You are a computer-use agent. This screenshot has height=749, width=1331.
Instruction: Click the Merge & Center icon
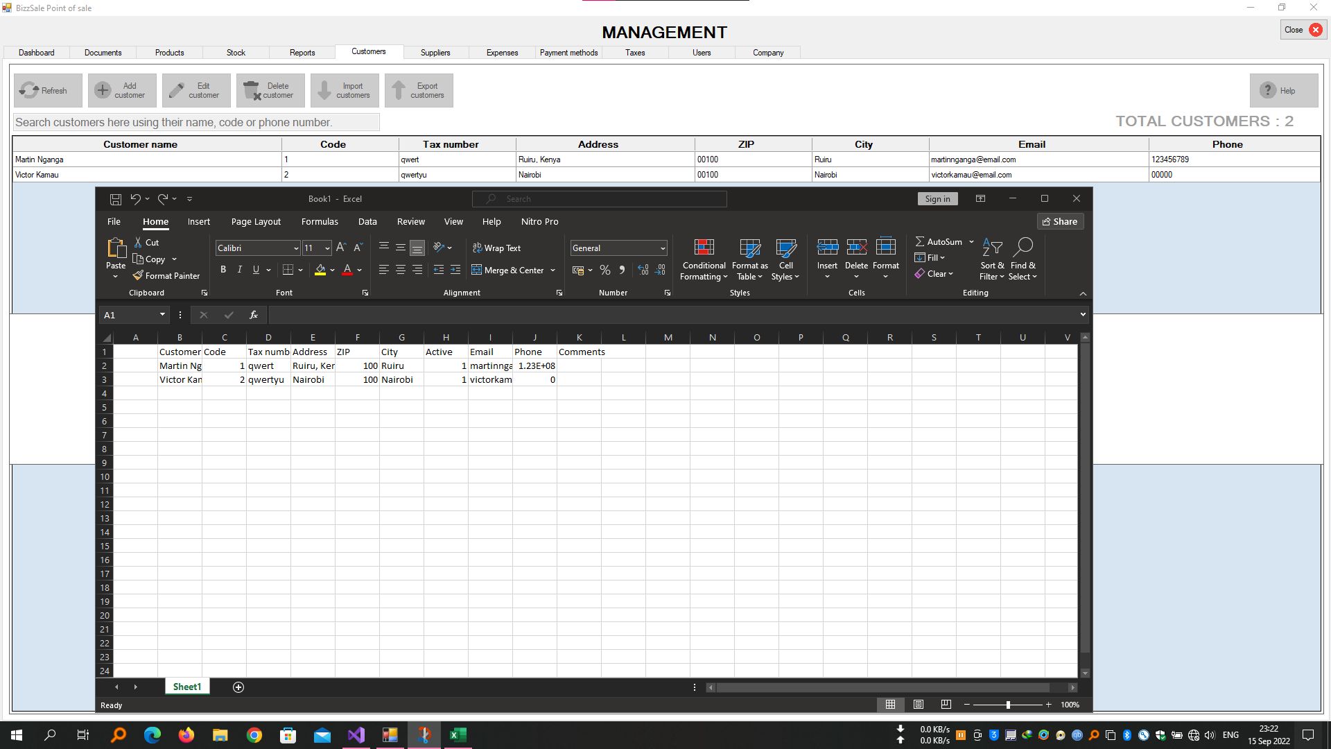(x=477, y=270)
